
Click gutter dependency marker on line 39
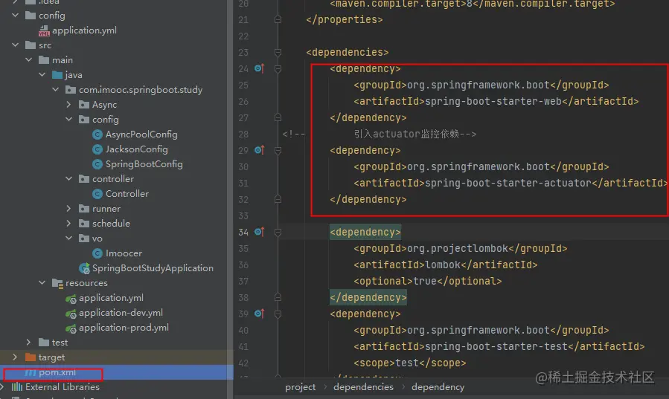coord(259,314)
